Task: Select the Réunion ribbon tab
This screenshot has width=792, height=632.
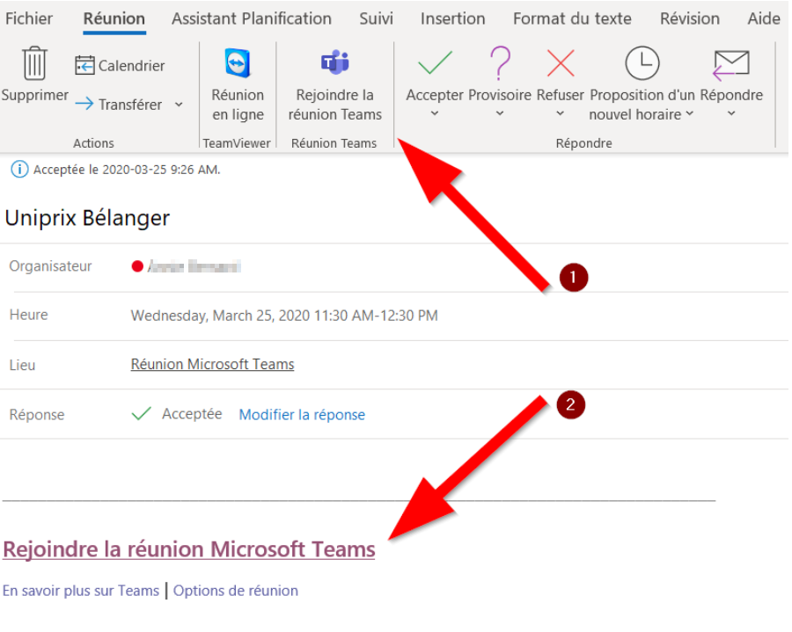Action: tap(114, 18)
